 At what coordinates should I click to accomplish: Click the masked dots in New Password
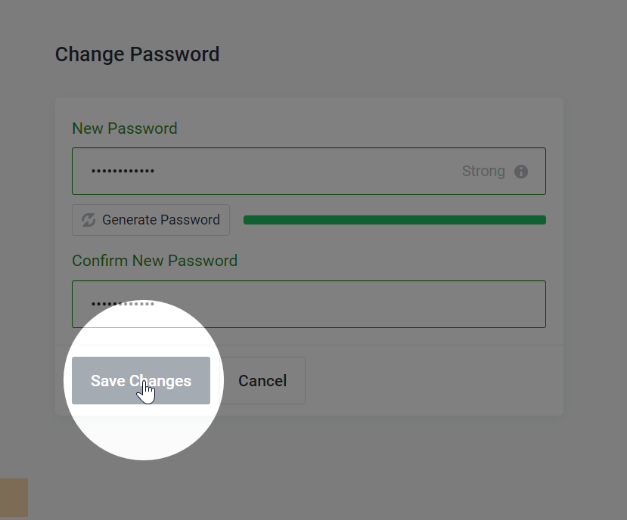[x=123, y=171]
